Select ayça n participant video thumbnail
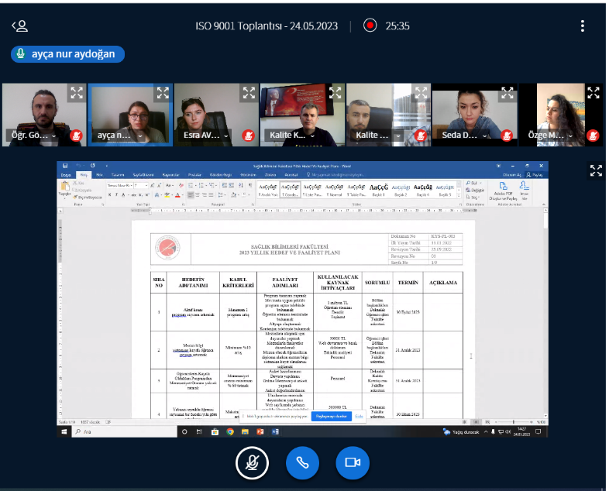The image size is (609, 491). [x=130, y=115]
